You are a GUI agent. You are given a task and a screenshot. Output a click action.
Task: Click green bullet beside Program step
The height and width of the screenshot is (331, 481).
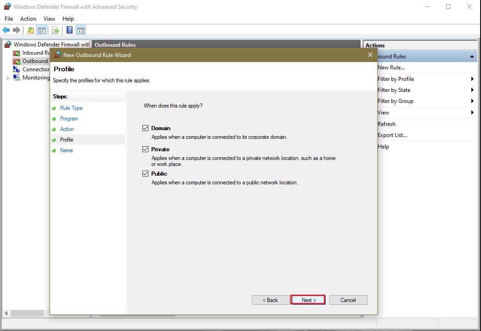click(54, 119)
